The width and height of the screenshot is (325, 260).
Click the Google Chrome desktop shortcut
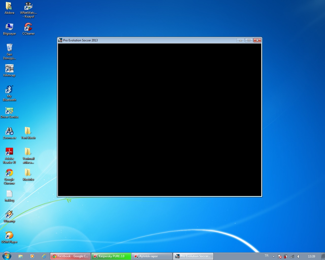(x=9, y=176)
